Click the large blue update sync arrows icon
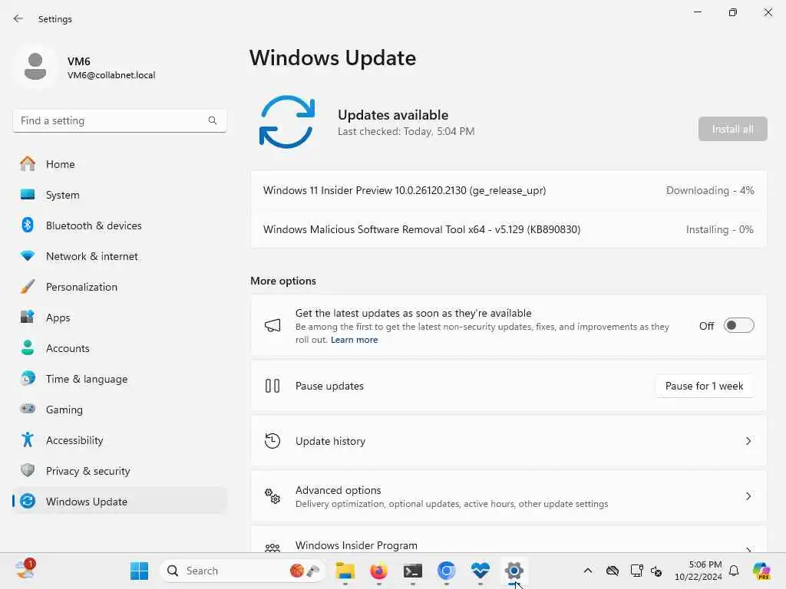This screenshot has height=589, width=786. pyautogui.click(x=287, y=122)
